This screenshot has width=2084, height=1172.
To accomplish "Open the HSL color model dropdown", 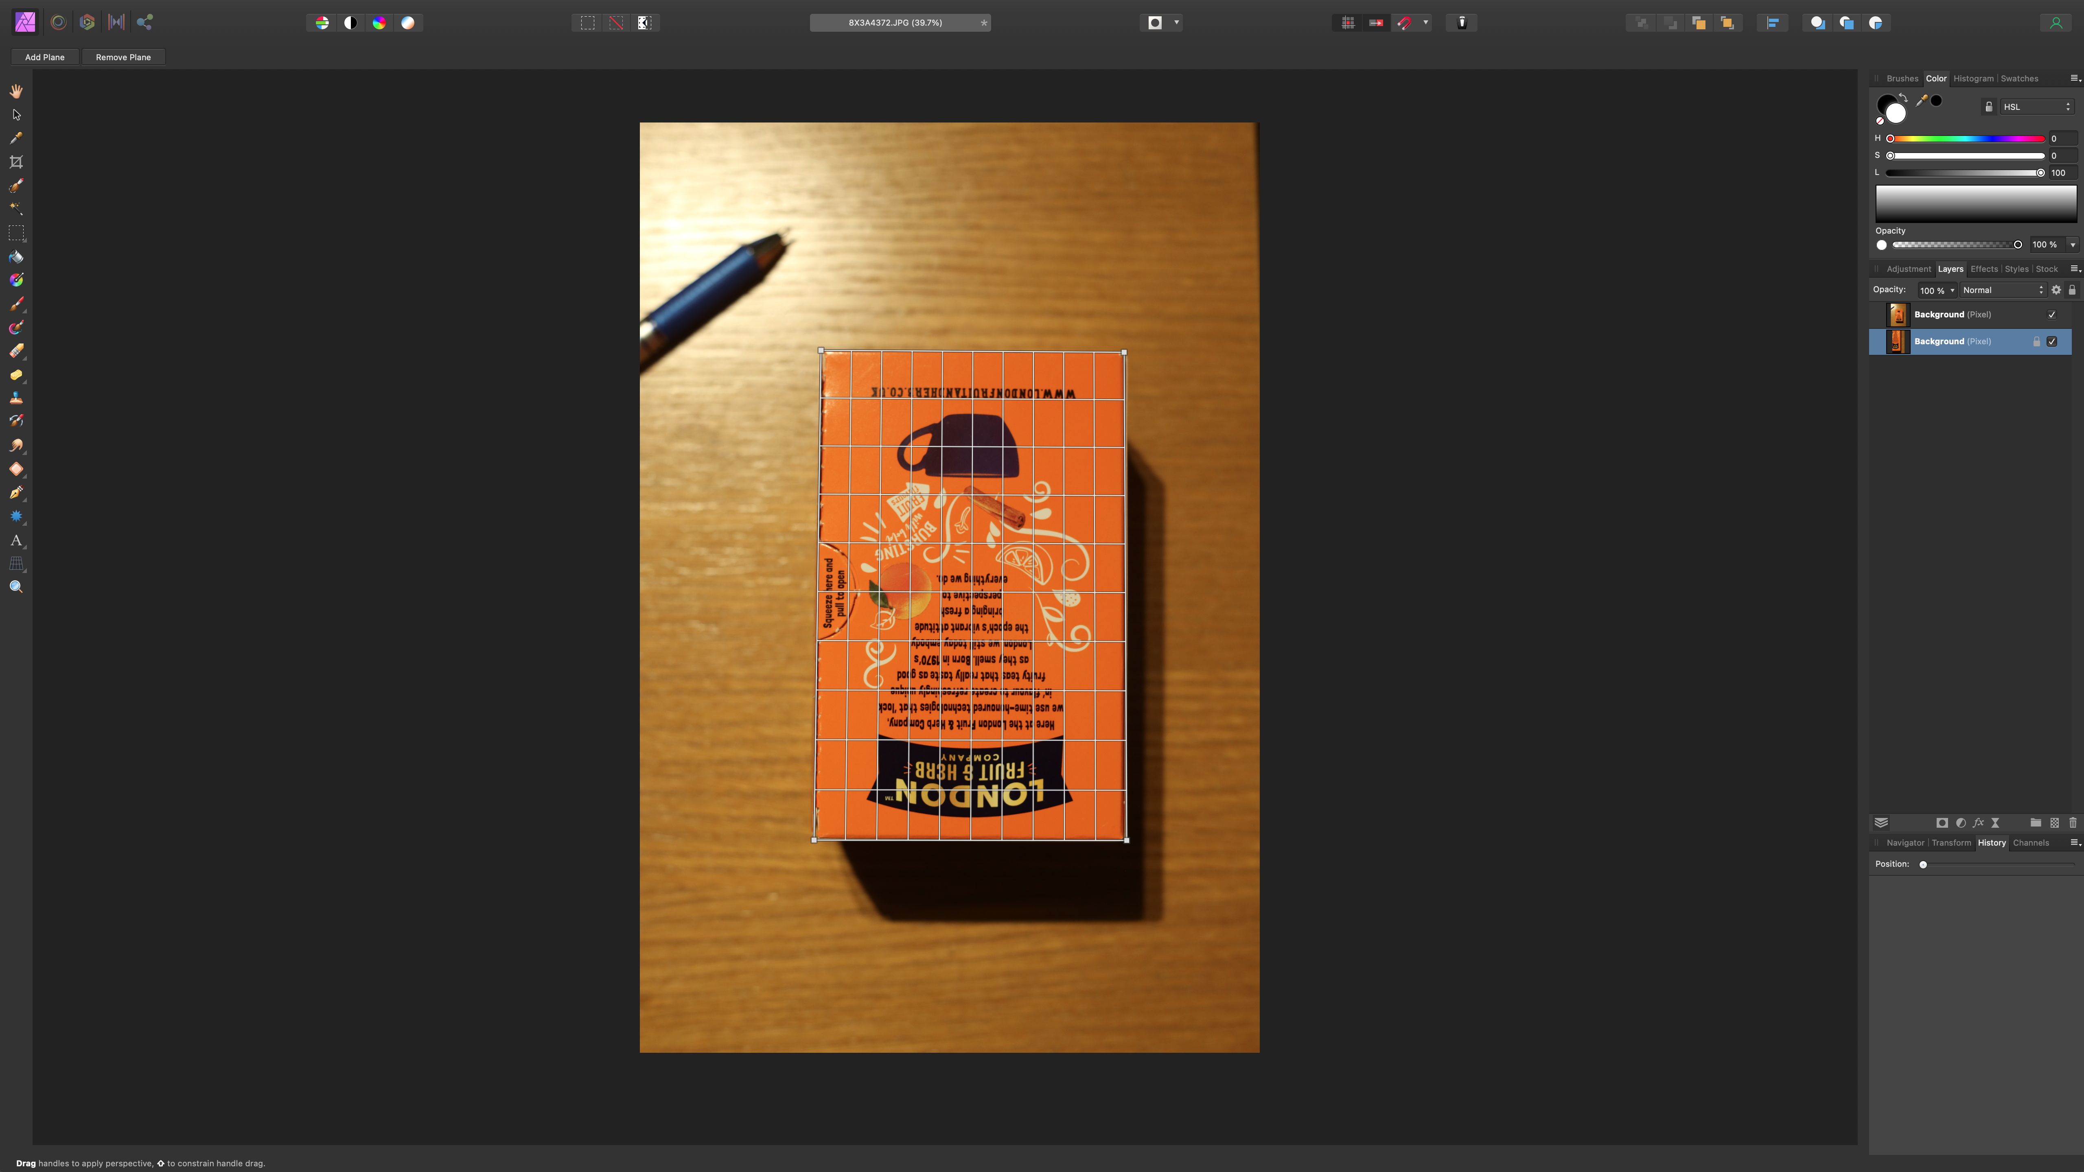I will 2037,107.
